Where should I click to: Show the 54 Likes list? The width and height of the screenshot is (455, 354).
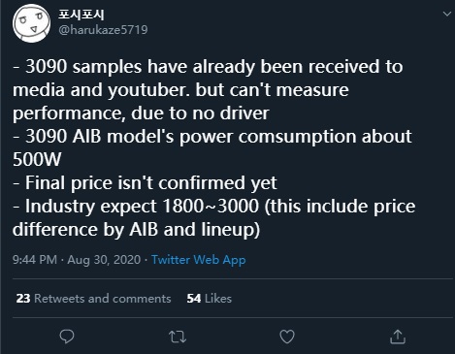[210, 299]
